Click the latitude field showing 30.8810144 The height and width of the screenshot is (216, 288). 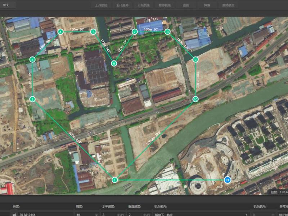[46, 214]
